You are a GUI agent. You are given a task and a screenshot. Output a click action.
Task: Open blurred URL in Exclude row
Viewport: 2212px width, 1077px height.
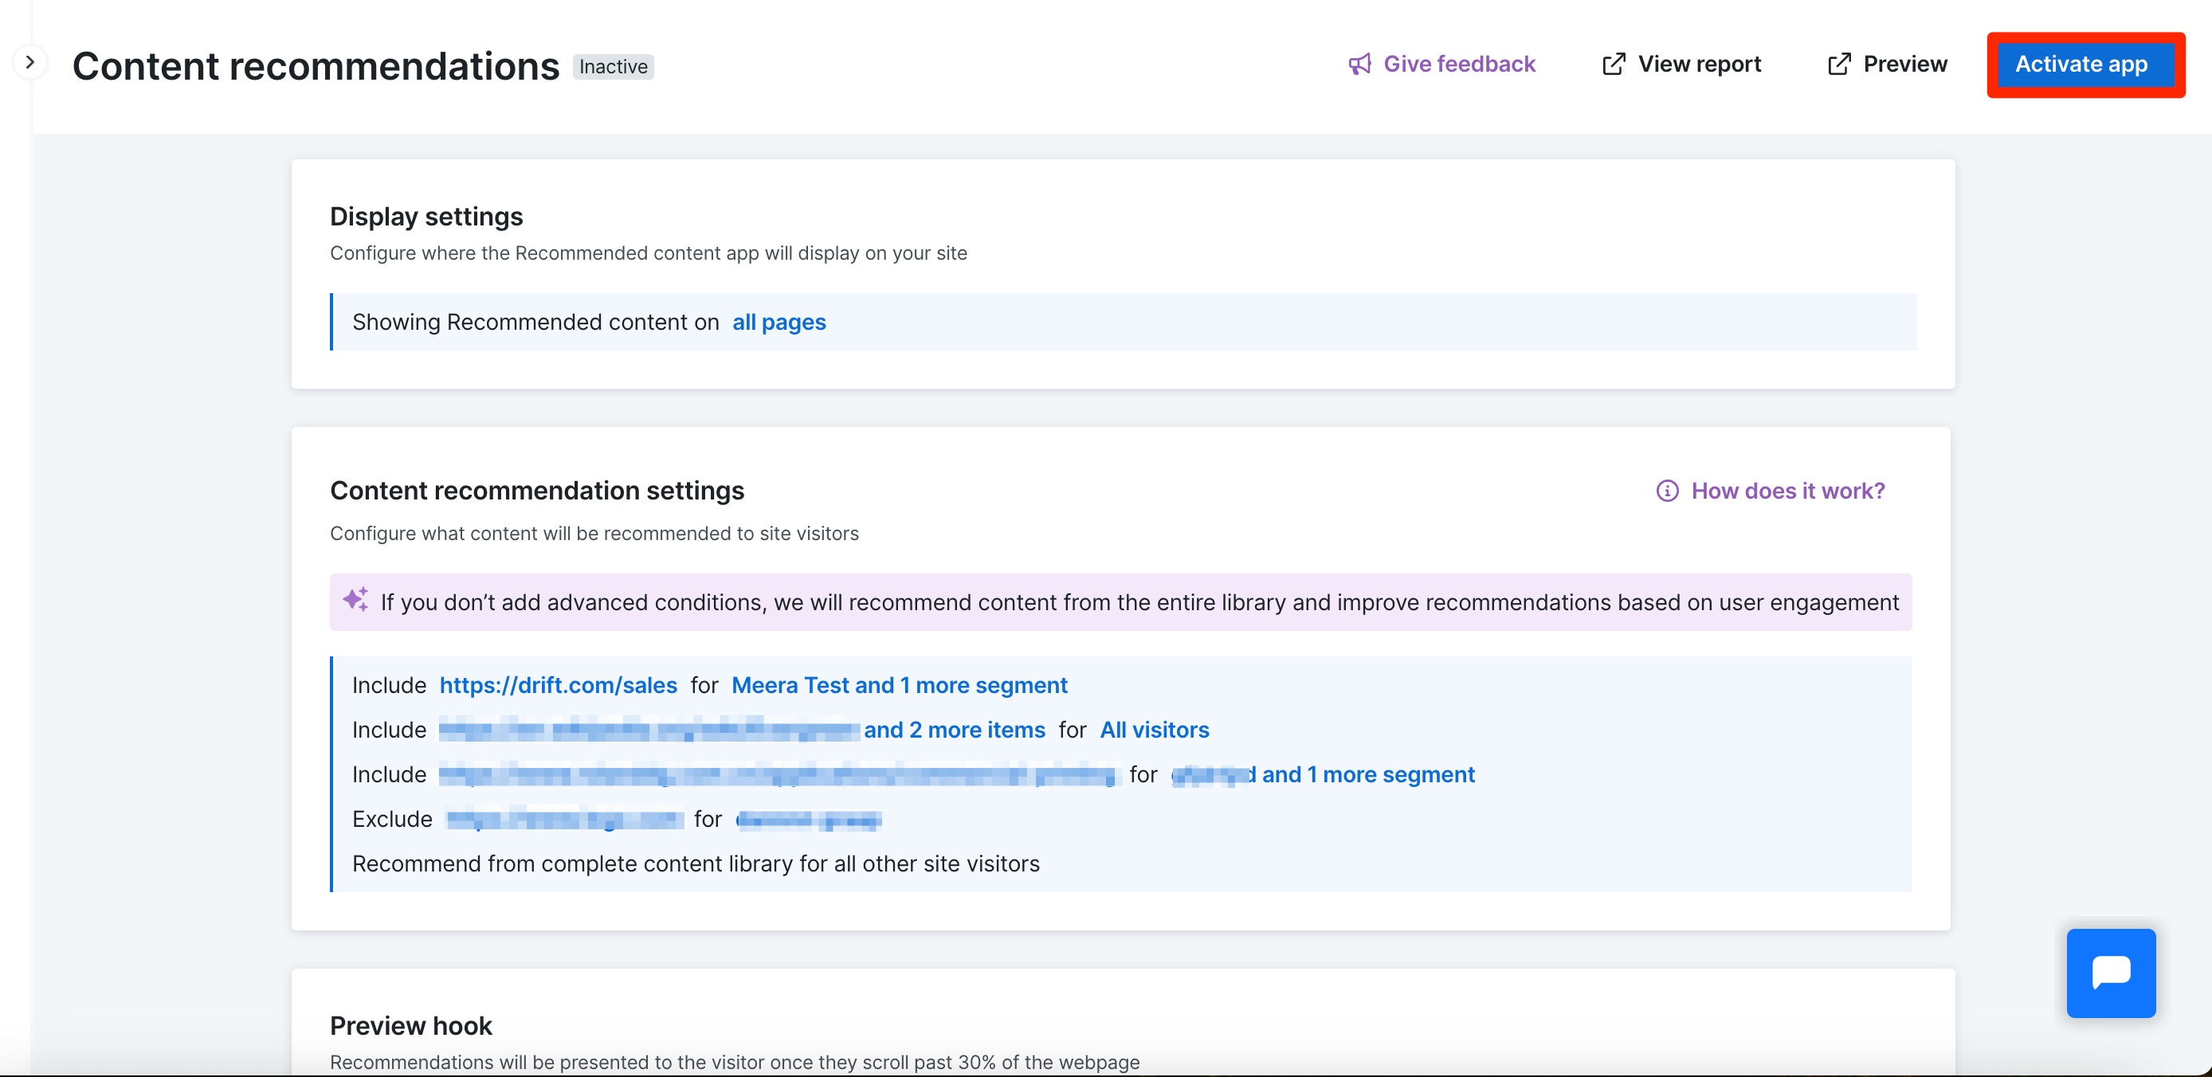[565, 820]
